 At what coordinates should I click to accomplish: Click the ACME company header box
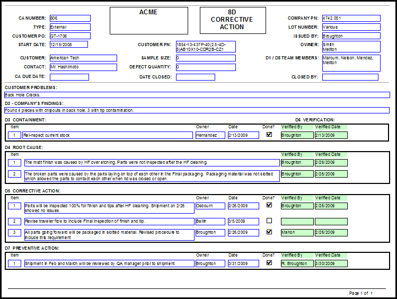click(149, 21)
